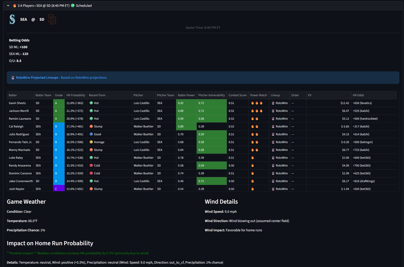Click Manny Machado RotoWire lineup icon

coord(273,150)
